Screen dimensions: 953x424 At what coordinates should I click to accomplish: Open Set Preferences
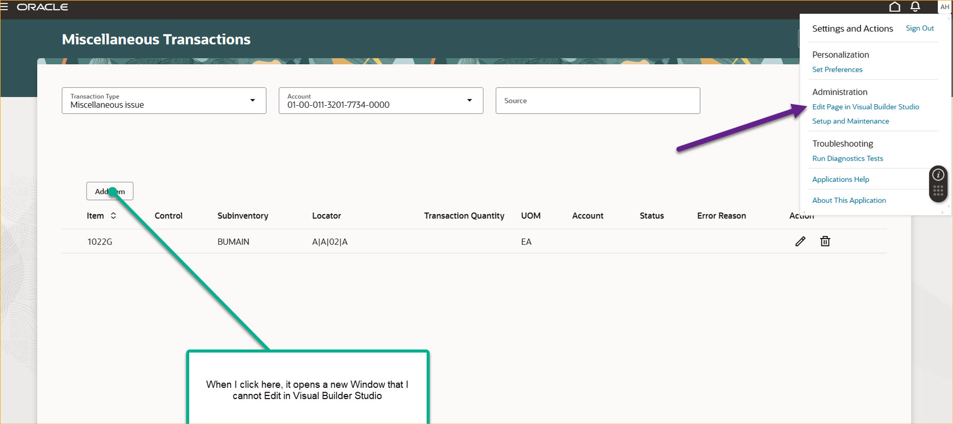pos(837,70)
